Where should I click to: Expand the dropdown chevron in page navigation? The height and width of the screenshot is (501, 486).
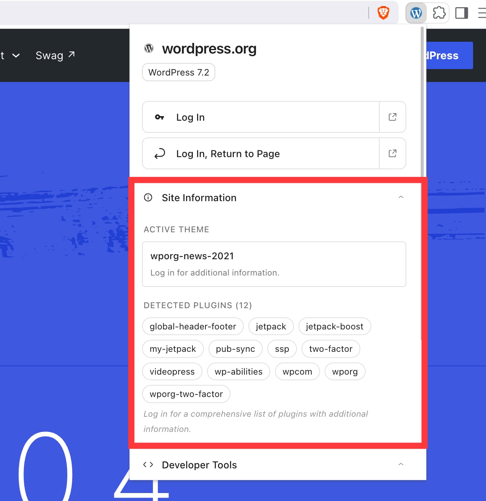[16, 55]
